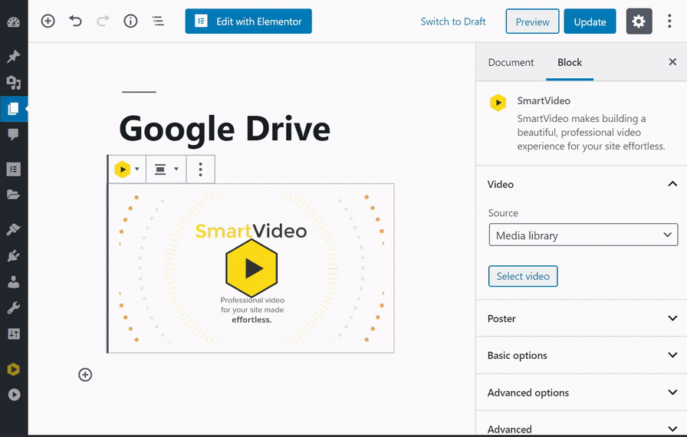Select the Block tab
The width and height of the screenshot is (687, 437).
point(570,63)
